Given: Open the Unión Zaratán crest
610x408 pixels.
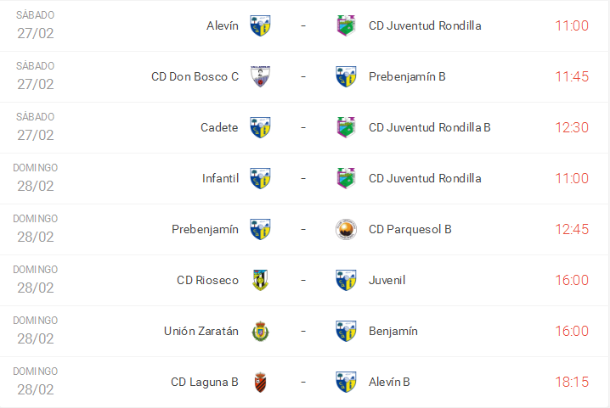Looking at the screenshot, I should [260, 331].
